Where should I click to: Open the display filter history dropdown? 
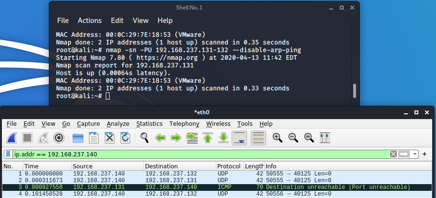click(415, 154)
